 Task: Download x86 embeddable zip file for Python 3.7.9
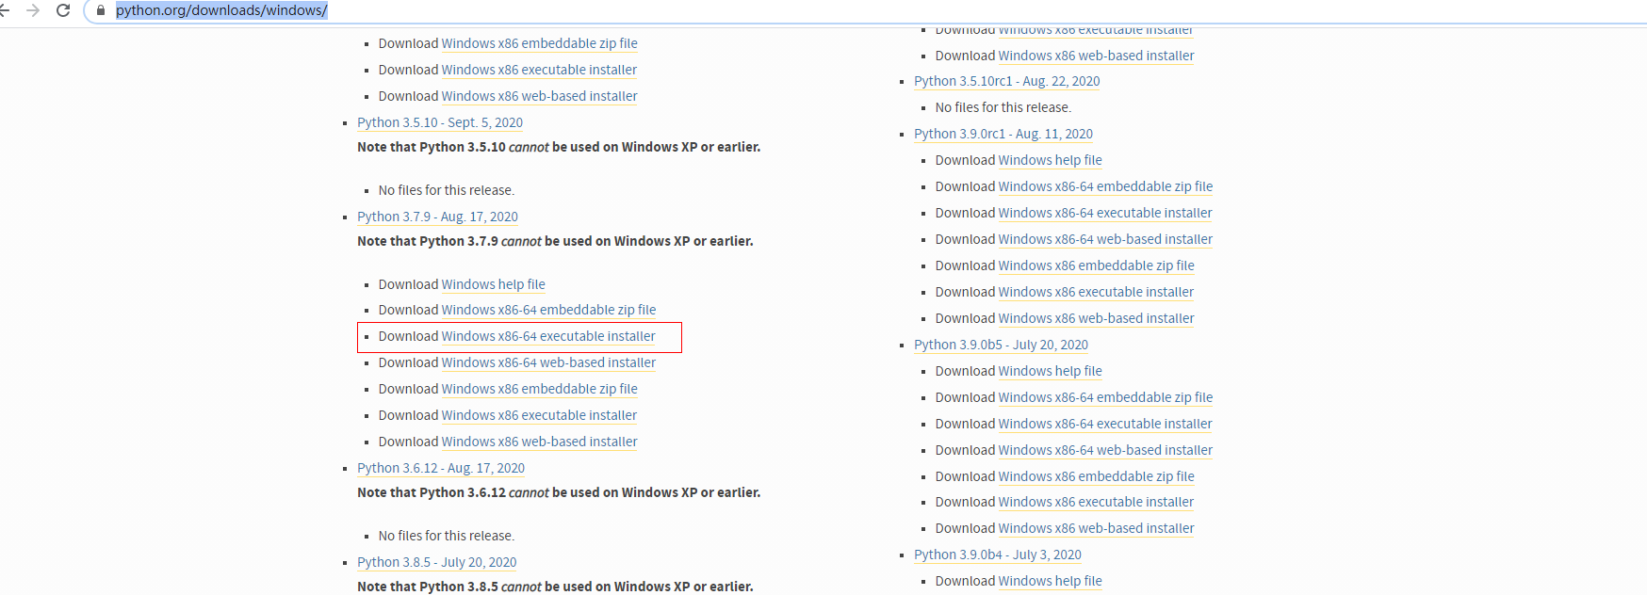tap(539, 389)
